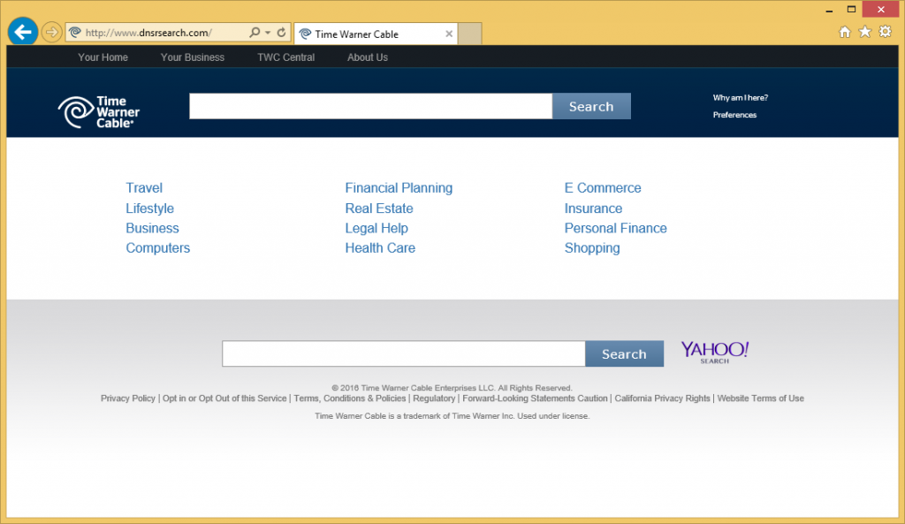Click the Time Warner Cable logo
The height and width of the screenshot is (524, 905).
click(99, 111)
